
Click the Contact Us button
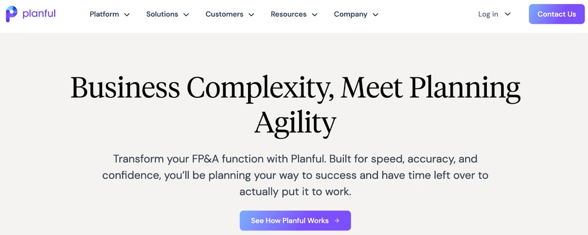556,14
